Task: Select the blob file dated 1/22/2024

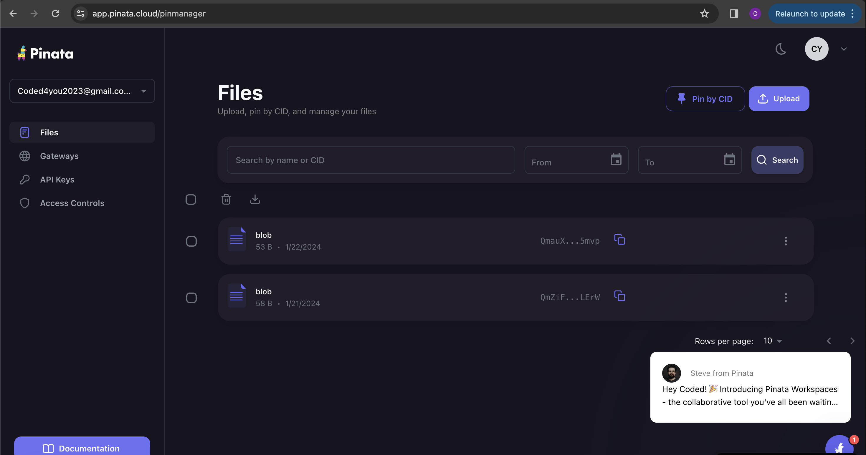Action: [191, 241]
